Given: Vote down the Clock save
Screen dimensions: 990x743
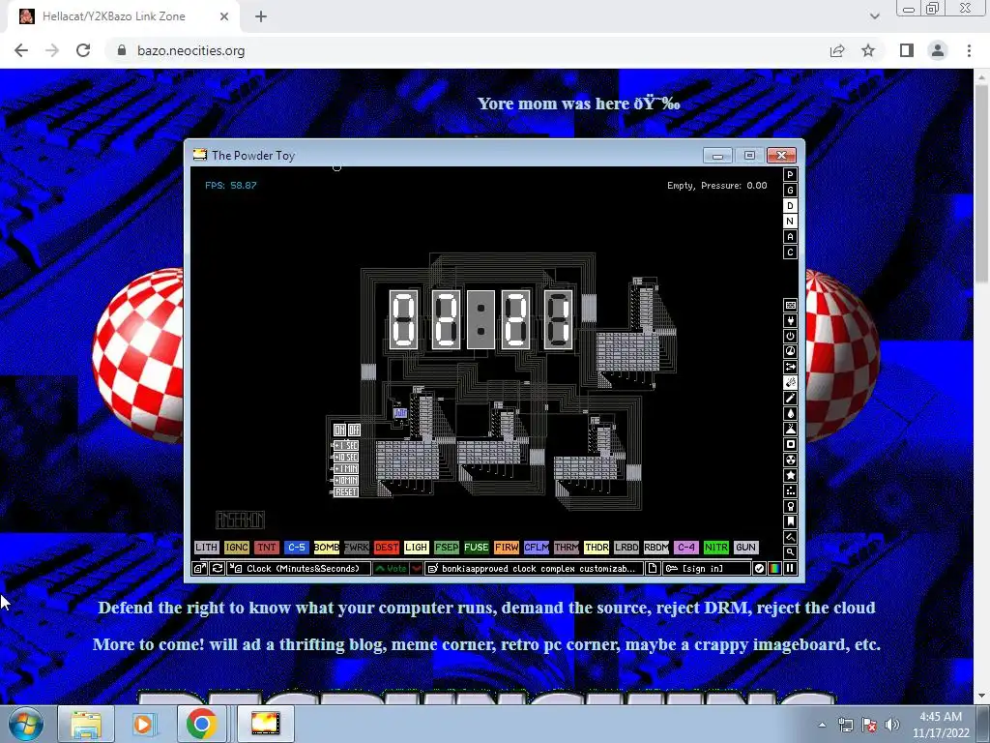Looking at the screenshot, I should pyautogui.click(x=416, y=569).
